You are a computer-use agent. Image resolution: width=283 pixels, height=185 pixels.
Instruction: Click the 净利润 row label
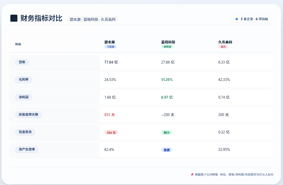pos(24,97)
